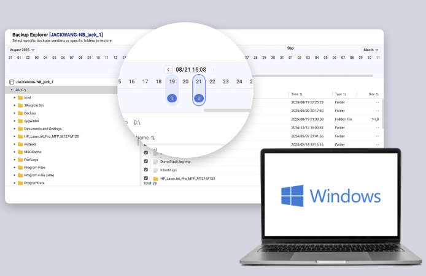426x276 pixels.
Task: Expand the ProgramData folder arrow
Action: (x=15, y=183)
